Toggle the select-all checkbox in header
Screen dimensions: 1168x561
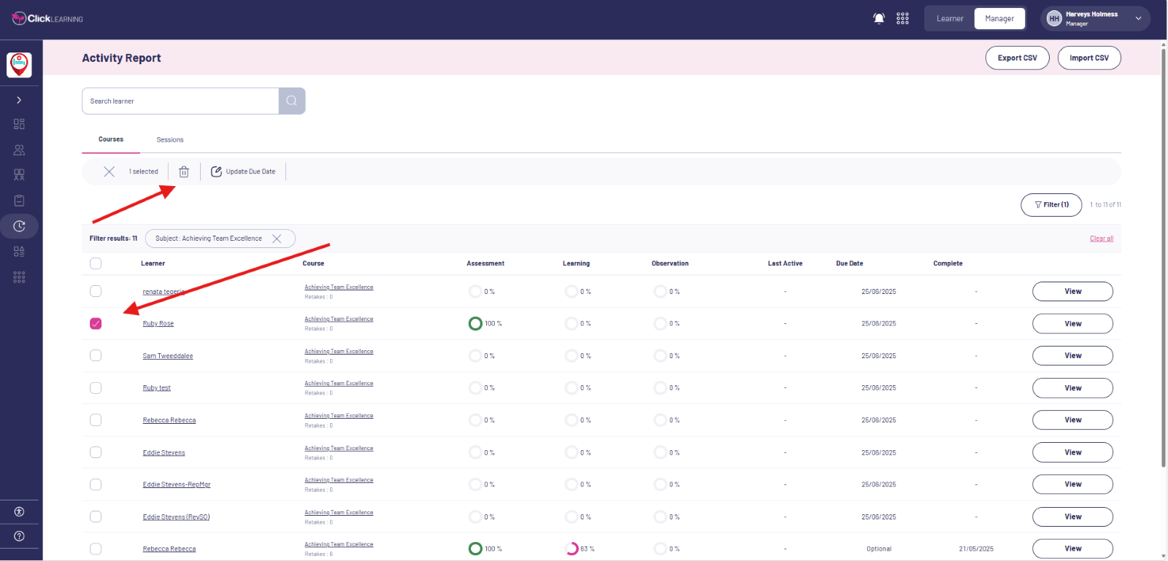click(x=96, y=263)
